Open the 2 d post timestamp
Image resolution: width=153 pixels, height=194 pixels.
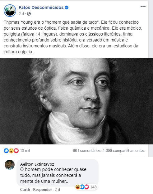pyautogui.click(x=21, y=14)
